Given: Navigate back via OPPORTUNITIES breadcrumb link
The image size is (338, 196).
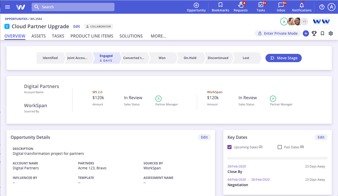Looking at the screenshot, I should tap(16, 19).
